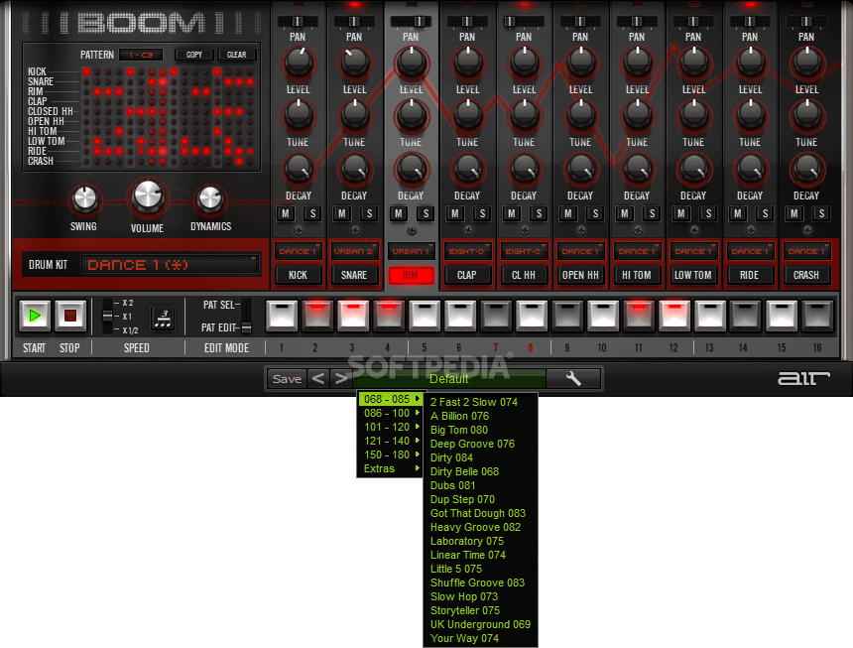Solo the Kick channel

tap(312, 213)
